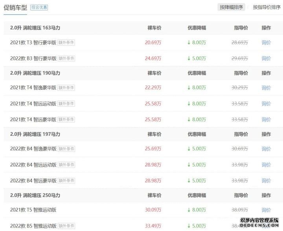This screenshot has height=231, width=283.
Task: Click the 24.69万 bare car price
Action: tap(153, 58)
